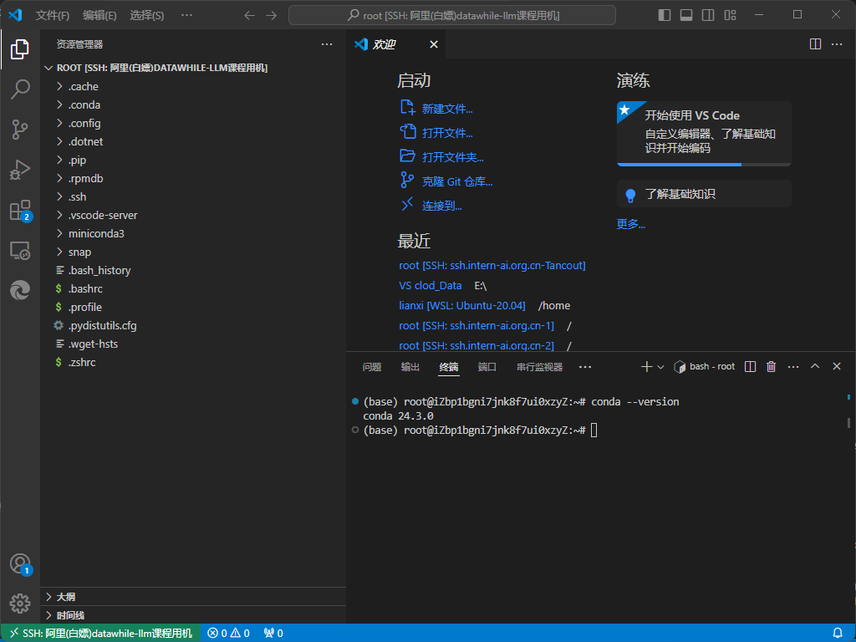Viewport: 856px width, 642px height.
Task: Toggle the primary sidebar layout button
Action: [x=665, y=15]
